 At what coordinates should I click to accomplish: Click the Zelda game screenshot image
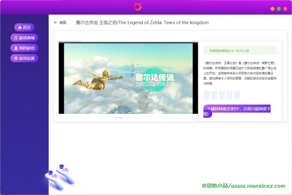[128, 78]
